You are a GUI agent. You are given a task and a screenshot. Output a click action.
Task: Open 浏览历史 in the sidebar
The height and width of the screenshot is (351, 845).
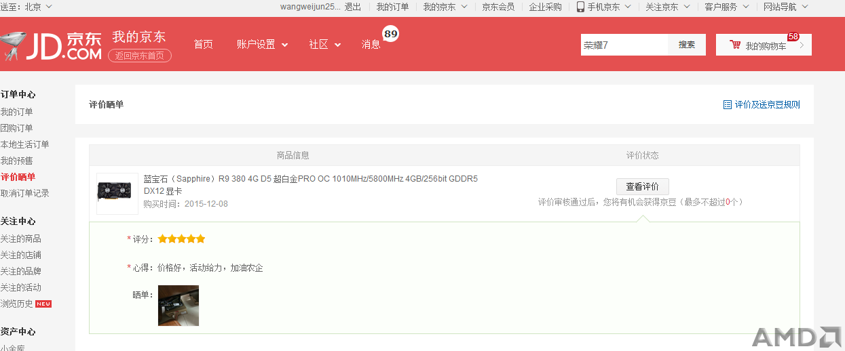point(16,304)
